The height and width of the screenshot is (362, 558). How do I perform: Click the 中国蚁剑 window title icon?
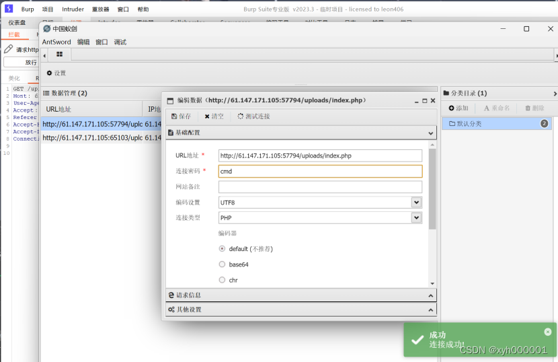[x=46, y=28]
